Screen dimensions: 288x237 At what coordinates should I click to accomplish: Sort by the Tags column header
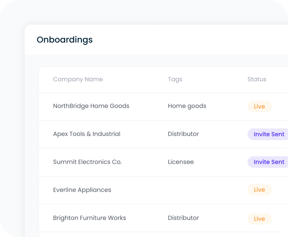click(175, 79)
